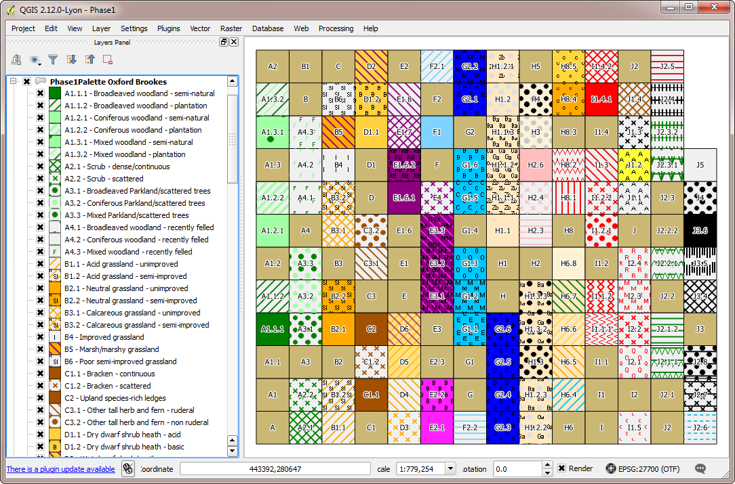Open the Processing menu
The height and width of the screenshot is (484, 735).
tap(337, 28)
